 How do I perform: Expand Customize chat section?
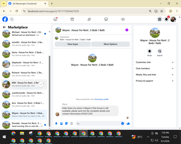click(155, 62)
